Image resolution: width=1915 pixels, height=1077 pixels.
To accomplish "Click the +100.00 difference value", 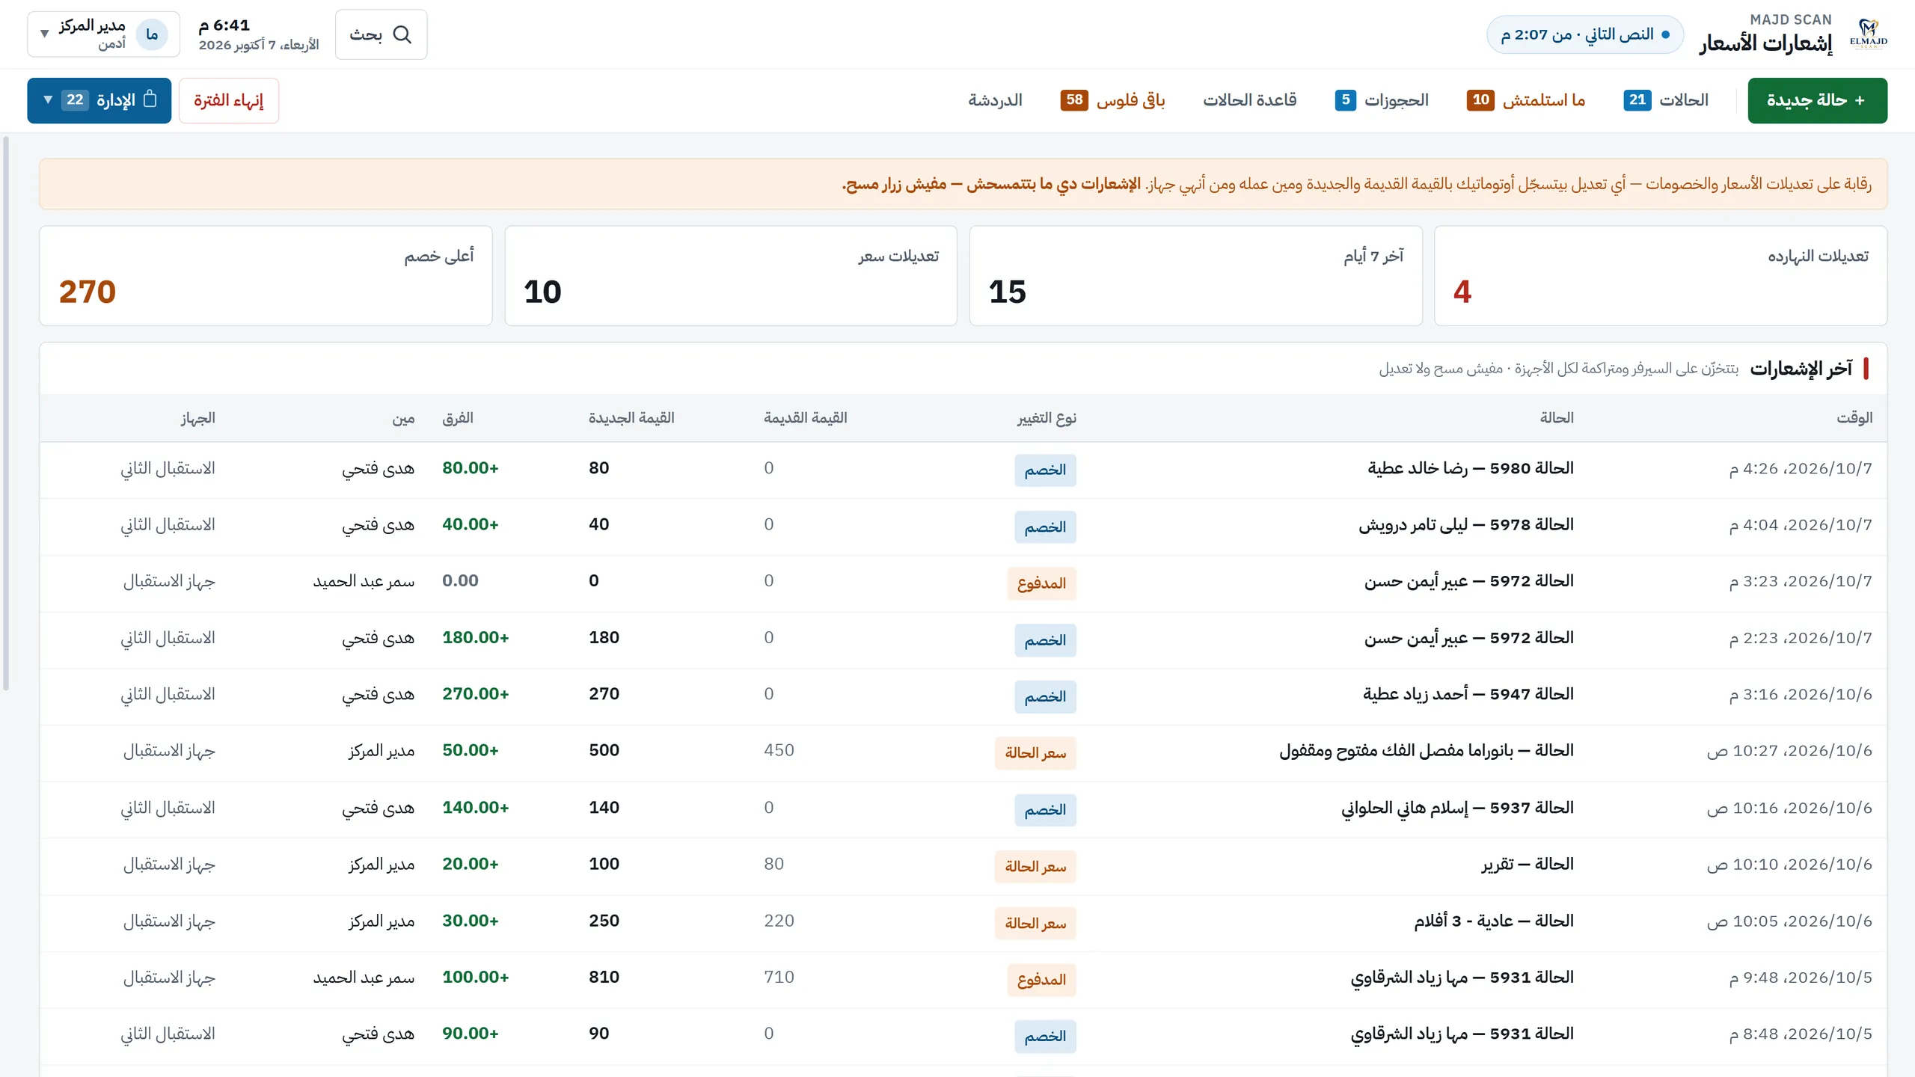I will tap(476, 977).
